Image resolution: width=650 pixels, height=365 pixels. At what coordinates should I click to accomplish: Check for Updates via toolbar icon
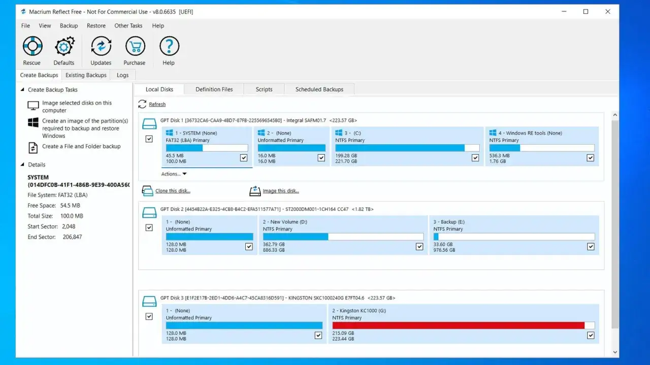(101, 46)
